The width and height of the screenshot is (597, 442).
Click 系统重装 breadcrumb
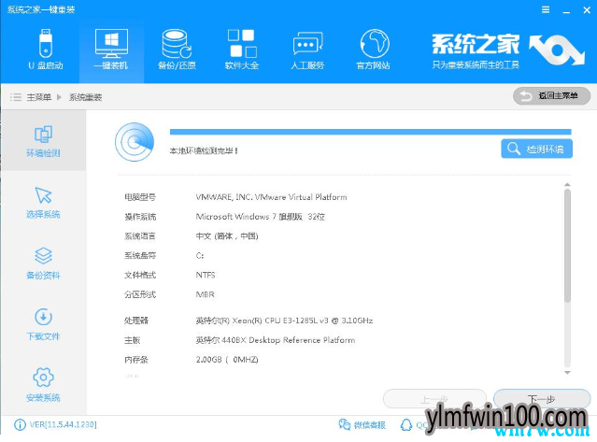tap(85, 97)
